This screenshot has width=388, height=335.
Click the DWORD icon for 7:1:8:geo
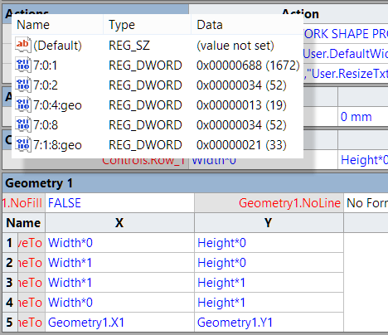pyautogui.click(x=23, y=144)
